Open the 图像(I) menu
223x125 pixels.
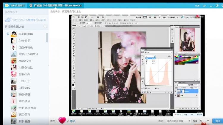pos(86,20)
